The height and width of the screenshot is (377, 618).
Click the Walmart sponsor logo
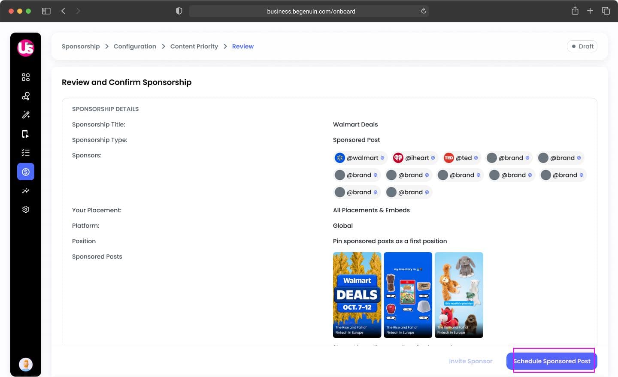(340, 158)
